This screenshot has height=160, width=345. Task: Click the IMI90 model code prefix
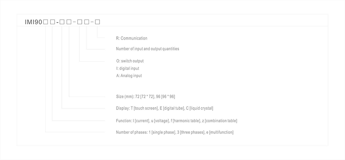click(33, 22)
